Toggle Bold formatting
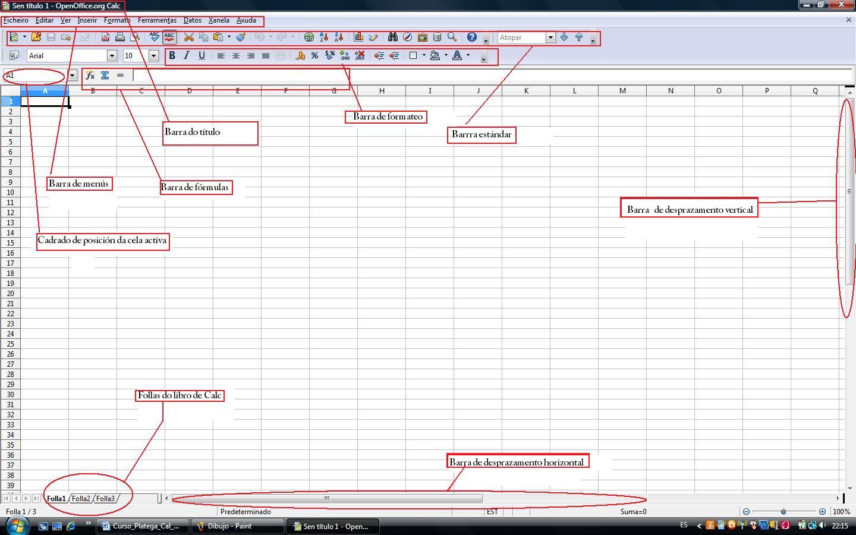The width and height of the screenshot is (856, 535). tap(172, 55)
